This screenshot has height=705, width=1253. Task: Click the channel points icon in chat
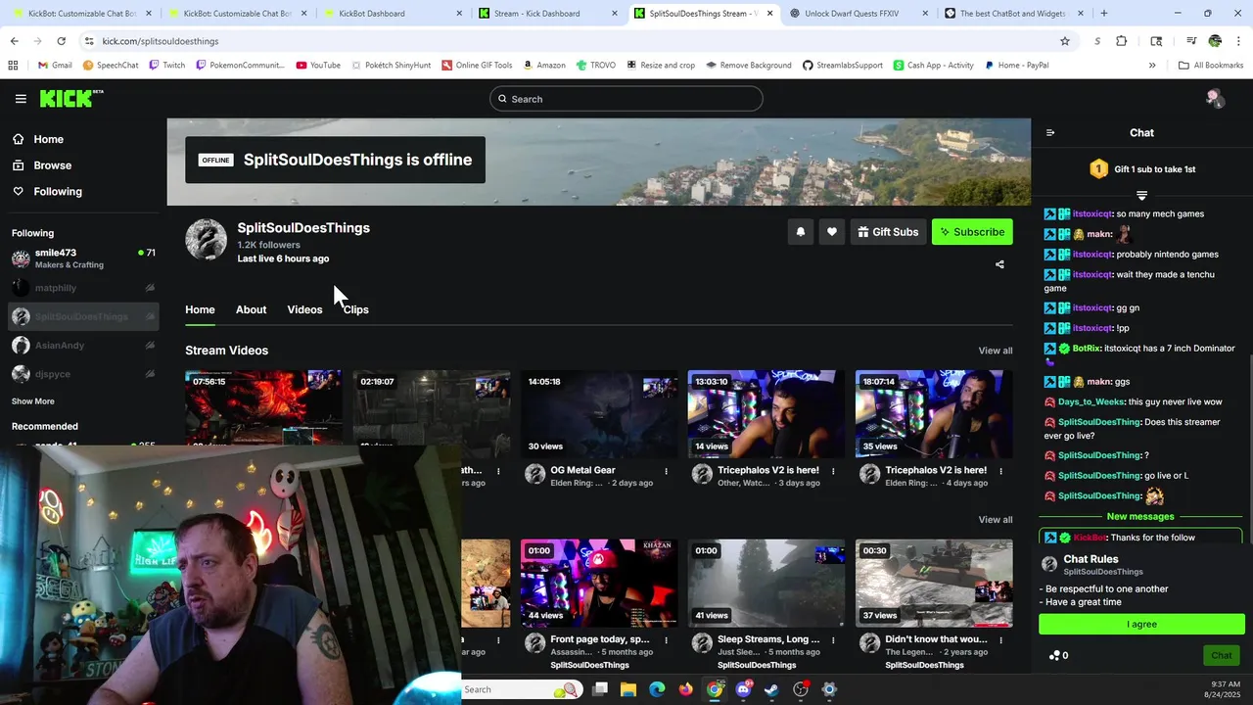(x=1053, y=656)
